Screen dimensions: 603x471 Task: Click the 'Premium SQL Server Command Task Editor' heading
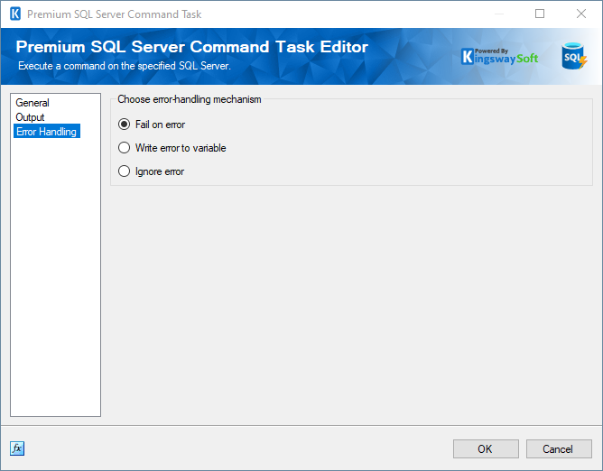click(x=192, y=47)
